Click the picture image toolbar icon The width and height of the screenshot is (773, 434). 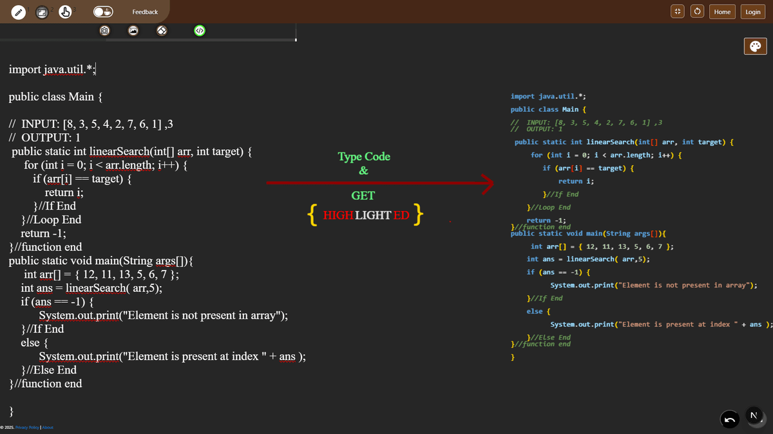pos(133,30)
